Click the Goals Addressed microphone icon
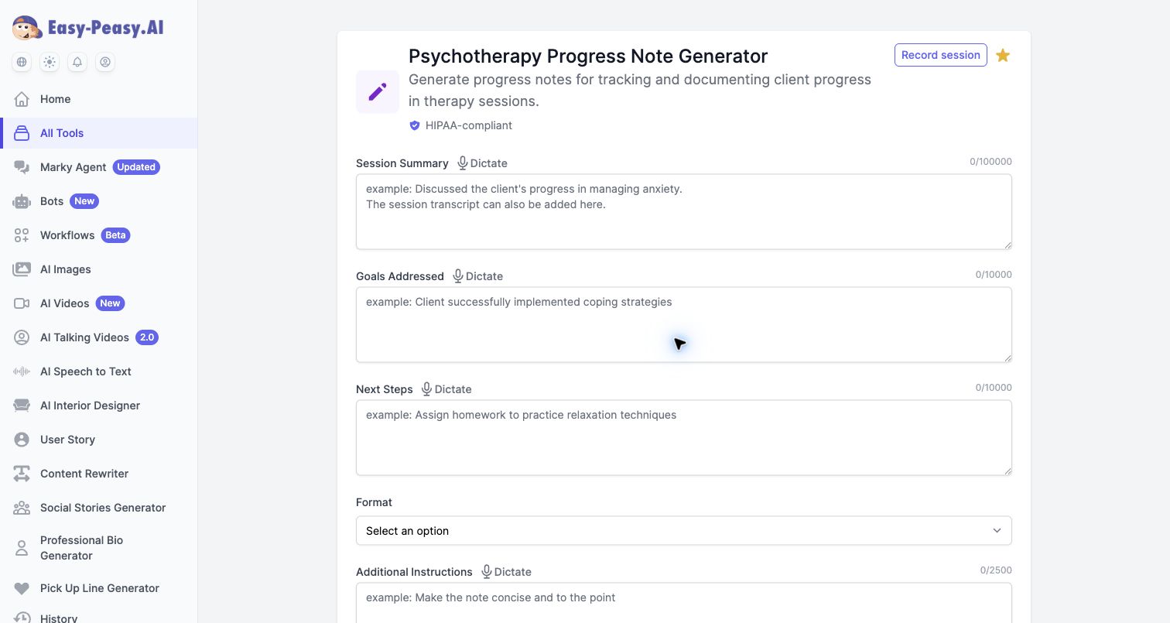 pyautogui.click(x=458, y=276)
